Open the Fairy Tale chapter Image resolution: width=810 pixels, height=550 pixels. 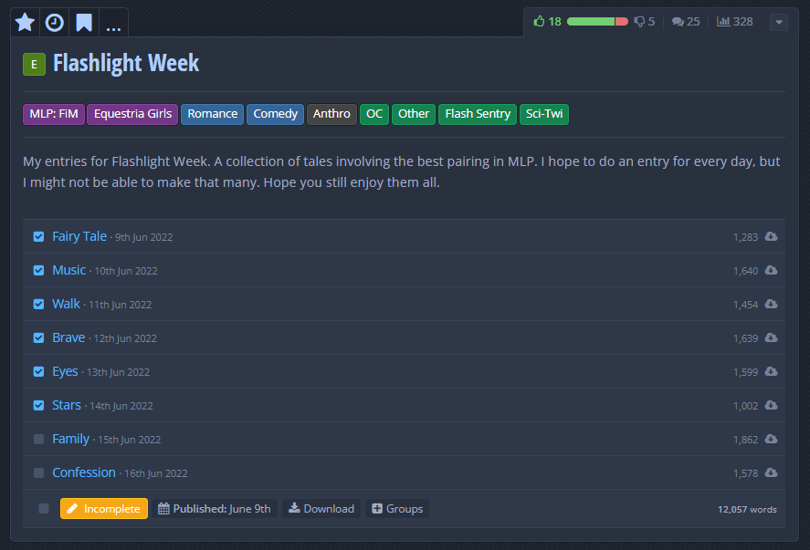[x=79, y=236]
